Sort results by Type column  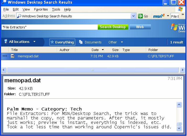(x=133, y=50)
